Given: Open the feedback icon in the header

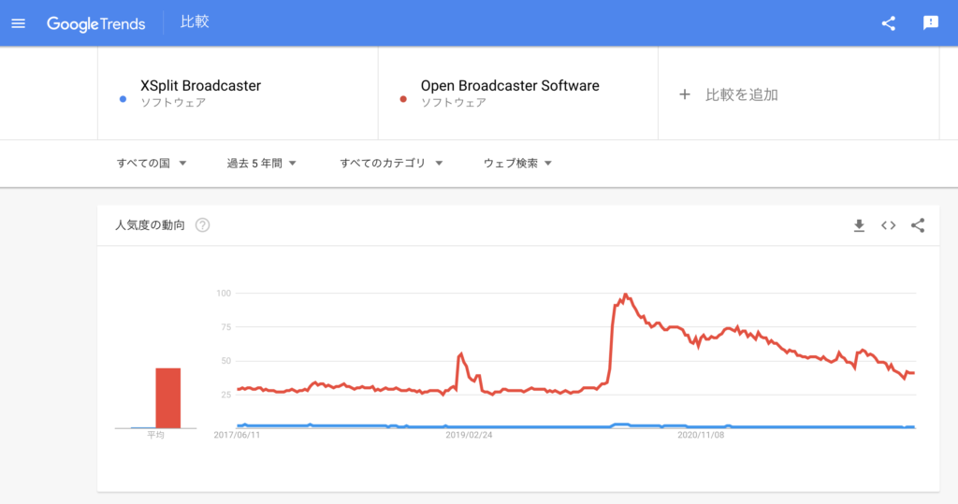Looking at the screenshot, I should click(931, 23).
